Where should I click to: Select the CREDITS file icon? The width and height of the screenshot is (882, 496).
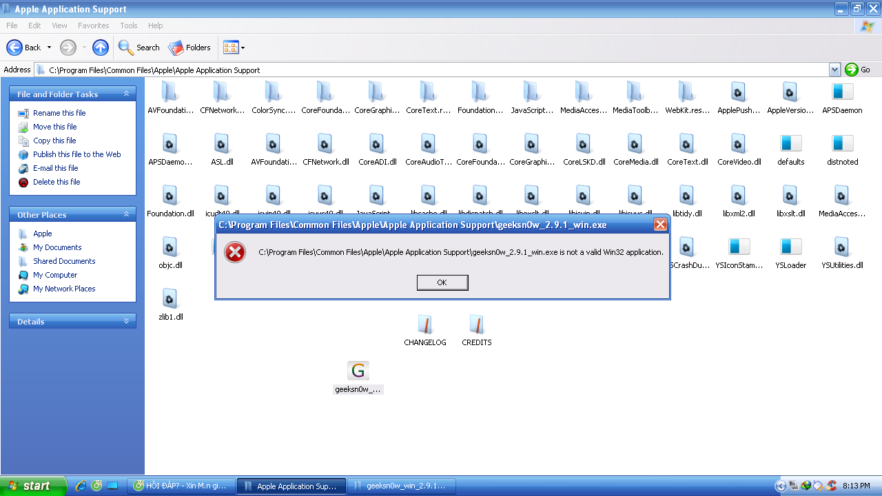[x=477, y=324]
